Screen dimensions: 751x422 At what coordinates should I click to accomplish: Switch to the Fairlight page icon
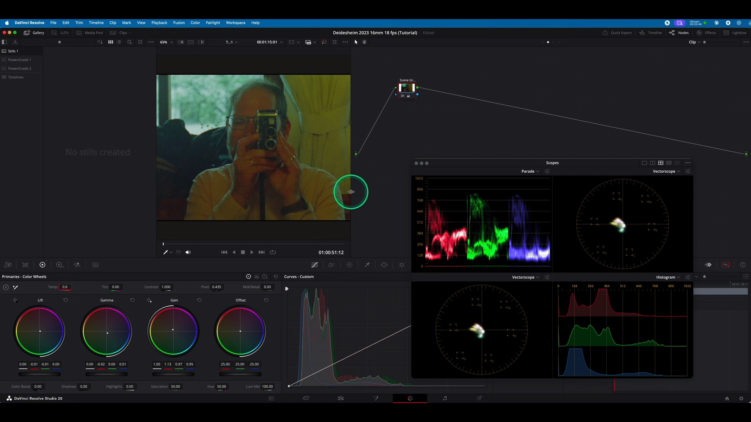pos(445,398)
